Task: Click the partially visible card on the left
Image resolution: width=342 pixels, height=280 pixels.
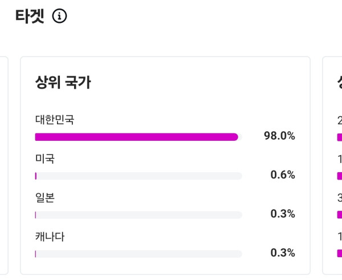Action: 3,165
